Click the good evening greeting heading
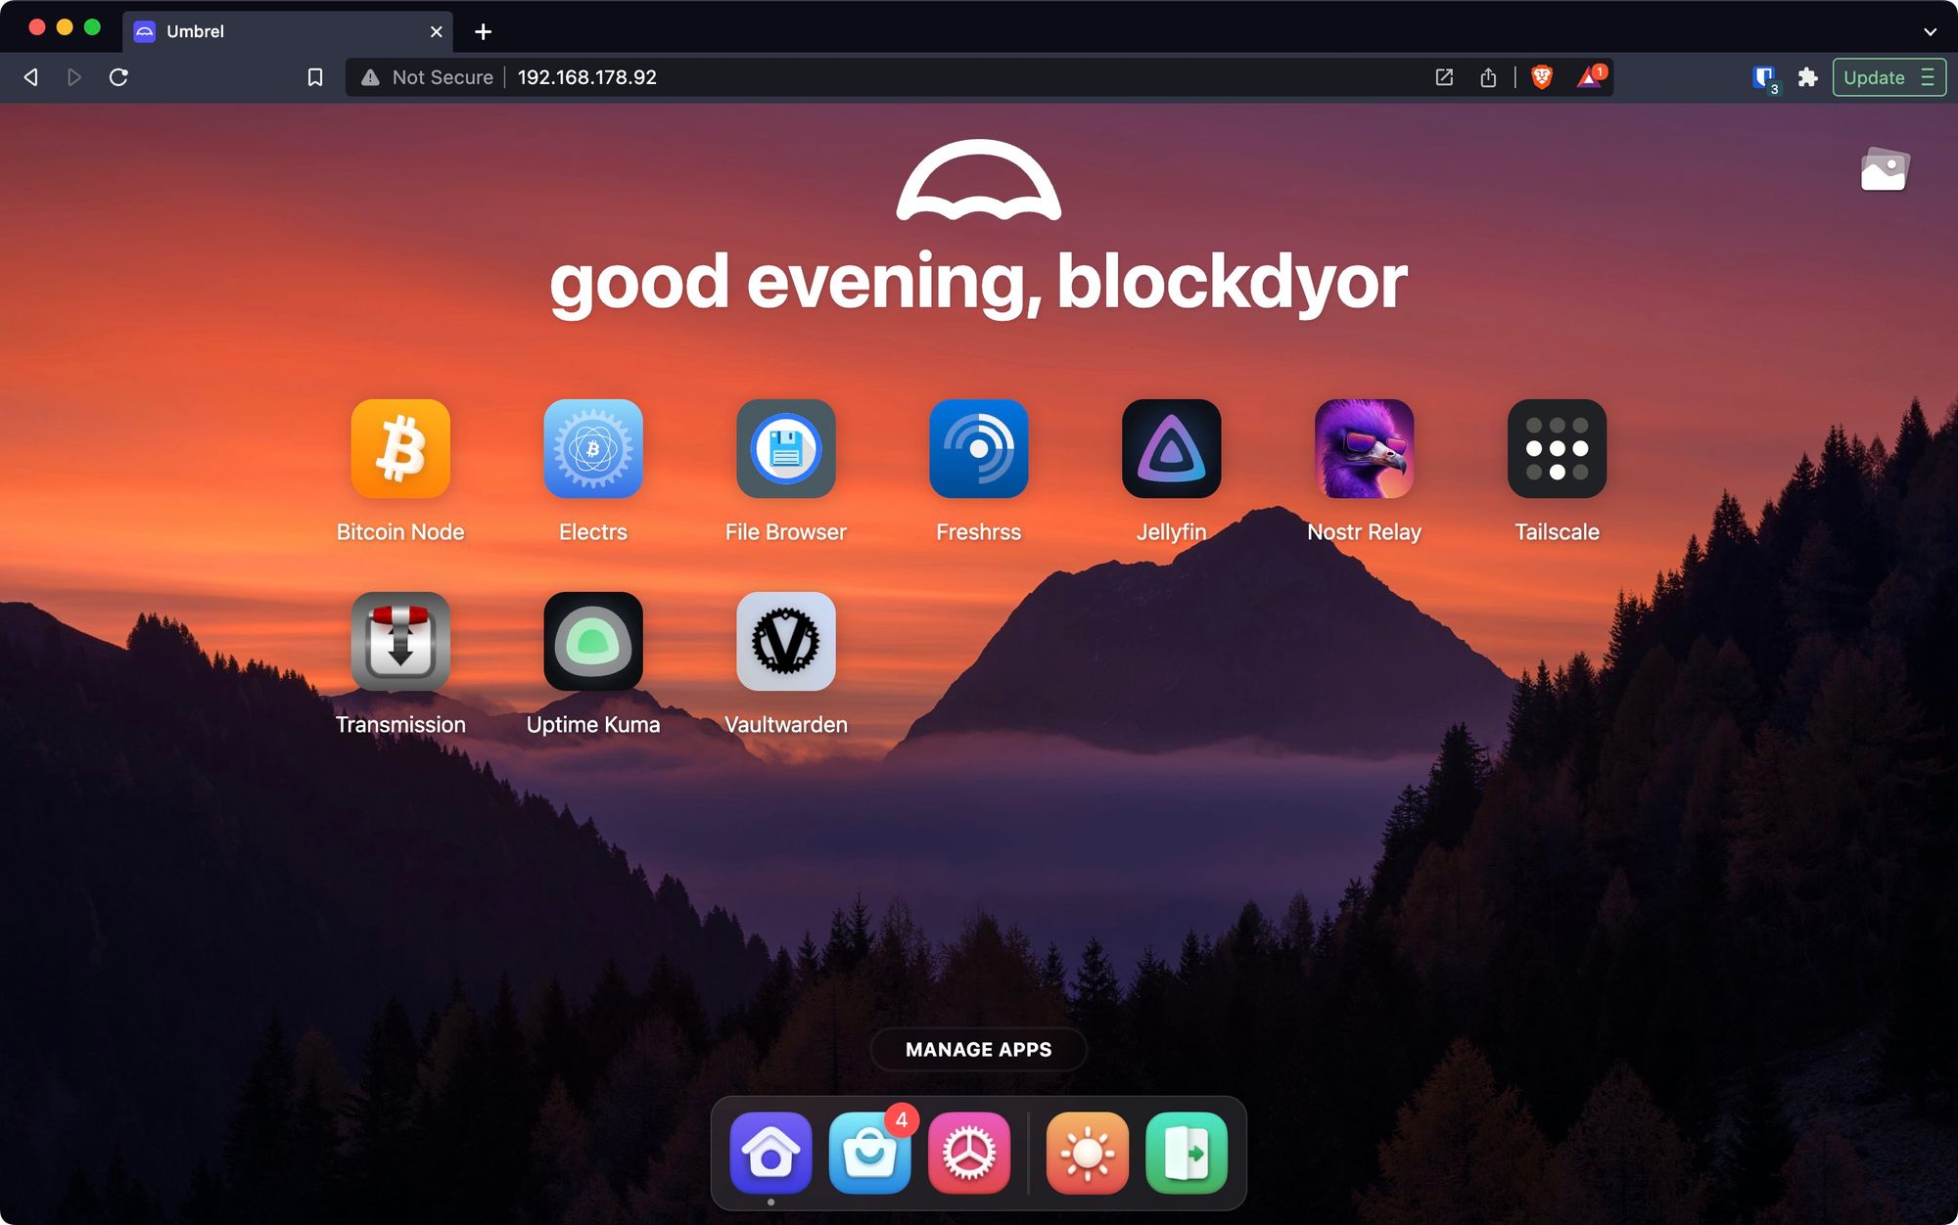Viewport: 1958px width, 1225px height. [x=979, y=282]
